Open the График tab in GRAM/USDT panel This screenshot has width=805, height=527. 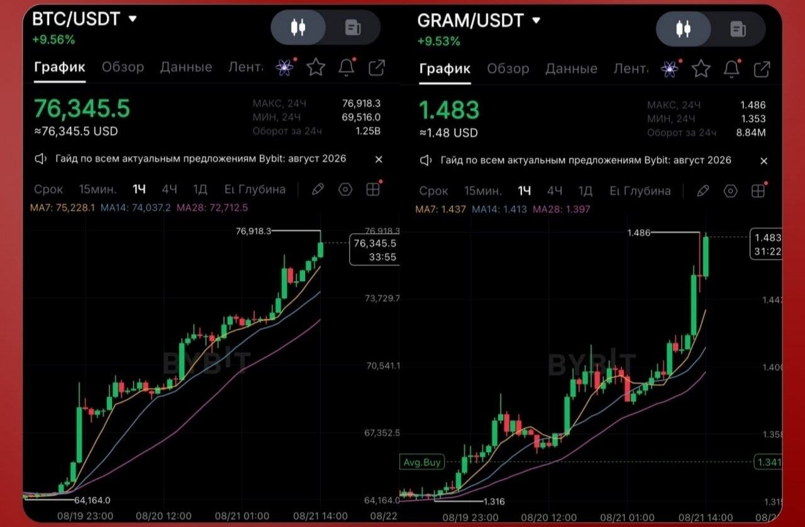(x=445, y=68)
